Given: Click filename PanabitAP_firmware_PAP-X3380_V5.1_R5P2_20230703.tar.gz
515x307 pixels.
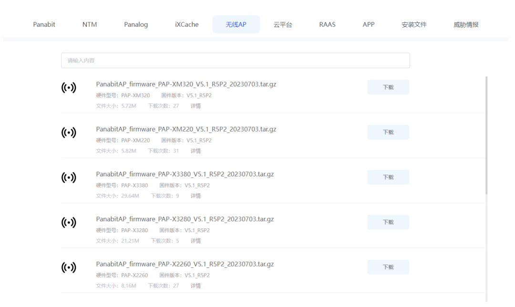Looking at the screenshot, I should (x=185, y=174).
